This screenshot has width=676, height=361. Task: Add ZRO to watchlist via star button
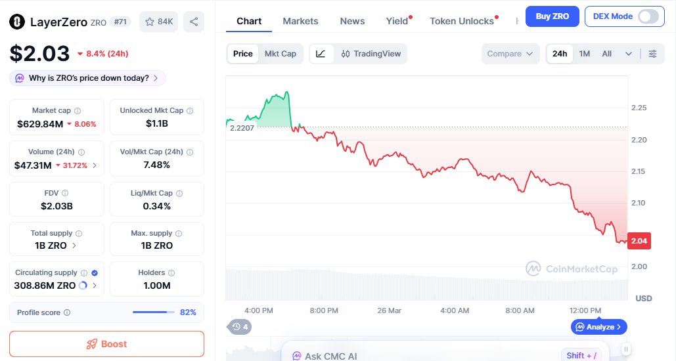click(x=159, y=22)
